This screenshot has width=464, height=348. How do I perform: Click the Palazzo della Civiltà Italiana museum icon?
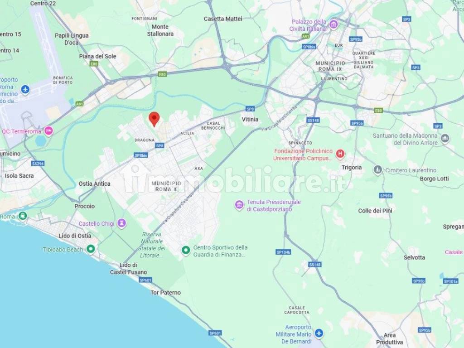pyautogui.click(x=333, y=24)
